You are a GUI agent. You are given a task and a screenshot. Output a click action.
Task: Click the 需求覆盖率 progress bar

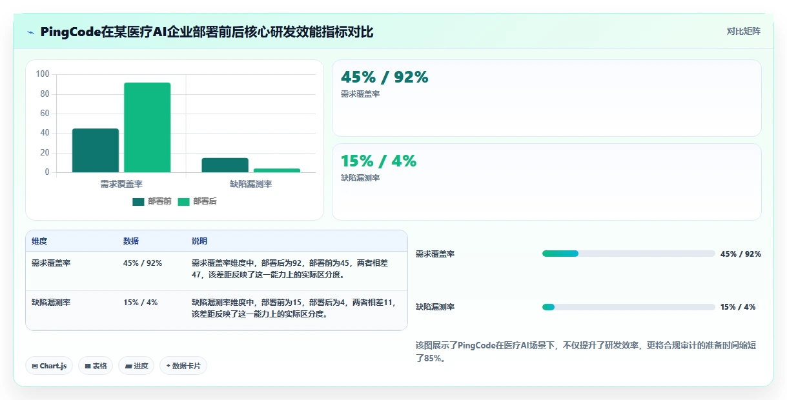pos(628,254)
